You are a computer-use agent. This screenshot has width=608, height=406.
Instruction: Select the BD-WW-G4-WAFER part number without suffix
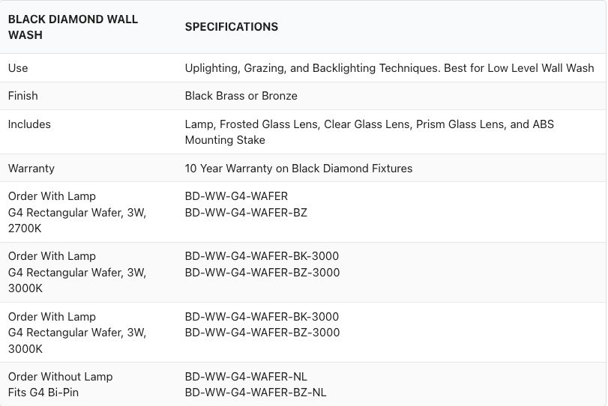point(236,196)
